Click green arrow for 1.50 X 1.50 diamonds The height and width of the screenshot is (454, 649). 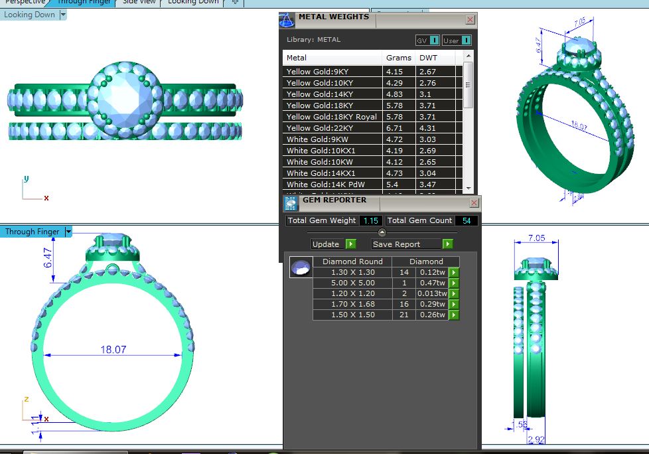point(454,315)
